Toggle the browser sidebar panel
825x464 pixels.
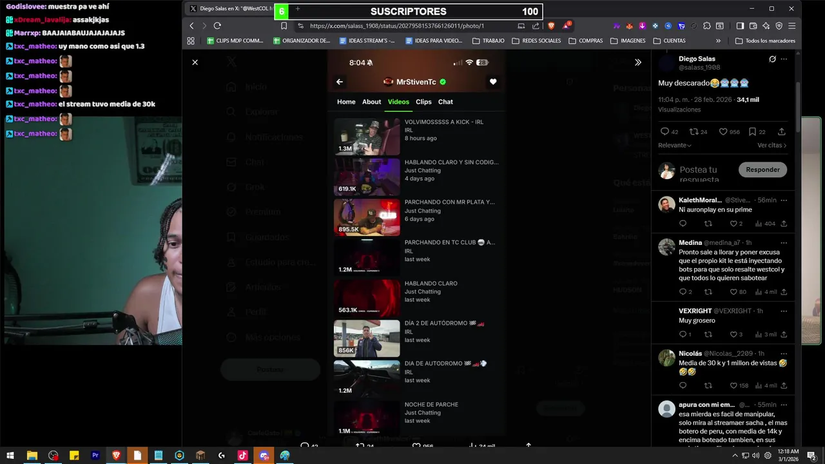coord(740,26)
